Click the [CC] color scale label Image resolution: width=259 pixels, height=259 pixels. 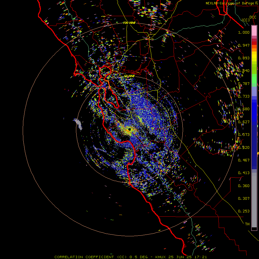click(x=246, y=20)
